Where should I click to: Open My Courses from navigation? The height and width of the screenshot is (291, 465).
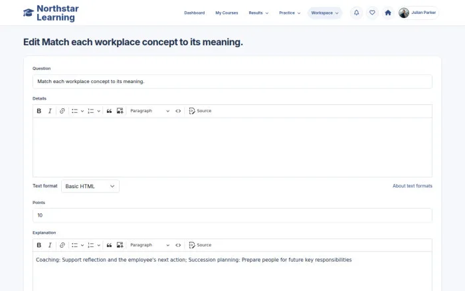click(227, 13)
